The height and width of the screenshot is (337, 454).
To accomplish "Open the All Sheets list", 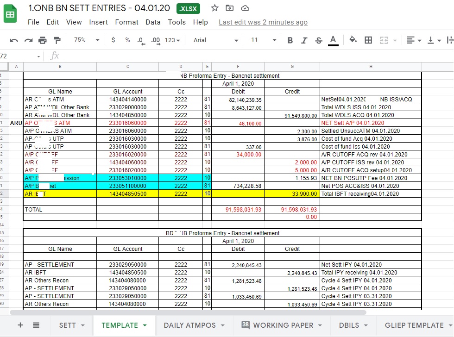I will 36,325.
